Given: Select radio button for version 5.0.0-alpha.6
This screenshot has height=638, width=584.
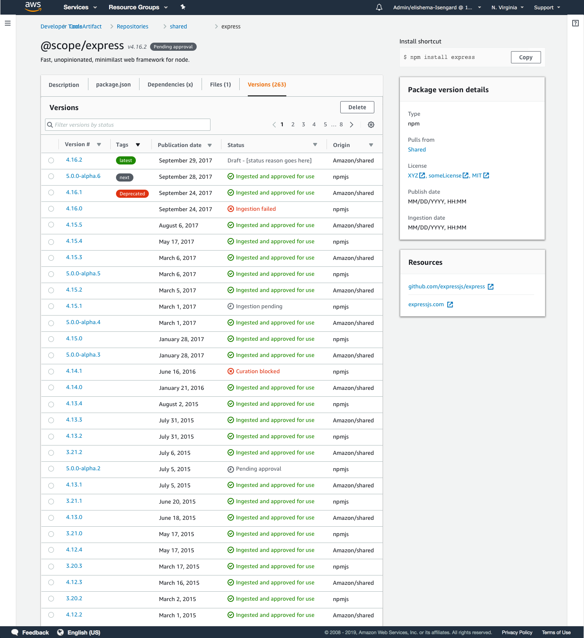Looking at the screenshot, I should pyautogui.click(x=51, y=176).
